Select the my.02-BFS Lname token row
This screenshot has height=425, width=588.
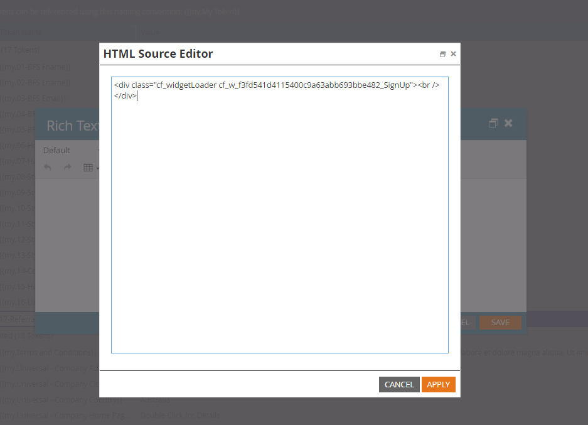point(38,82)
